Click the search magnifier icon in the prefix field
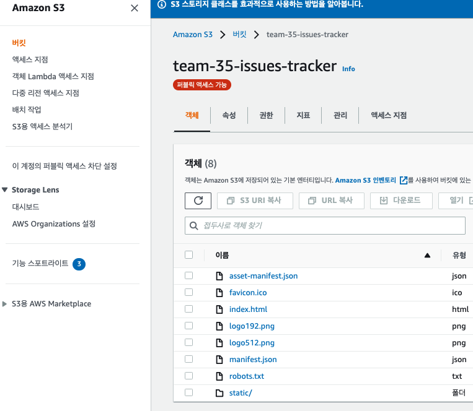The width and height of the screenshot is (473, 411). (x=193, y=225)
